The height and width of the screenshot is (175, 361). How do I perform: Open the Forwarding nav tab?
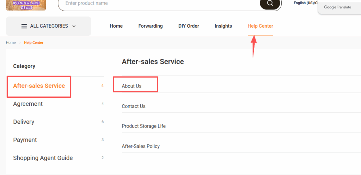click(151, 26)
